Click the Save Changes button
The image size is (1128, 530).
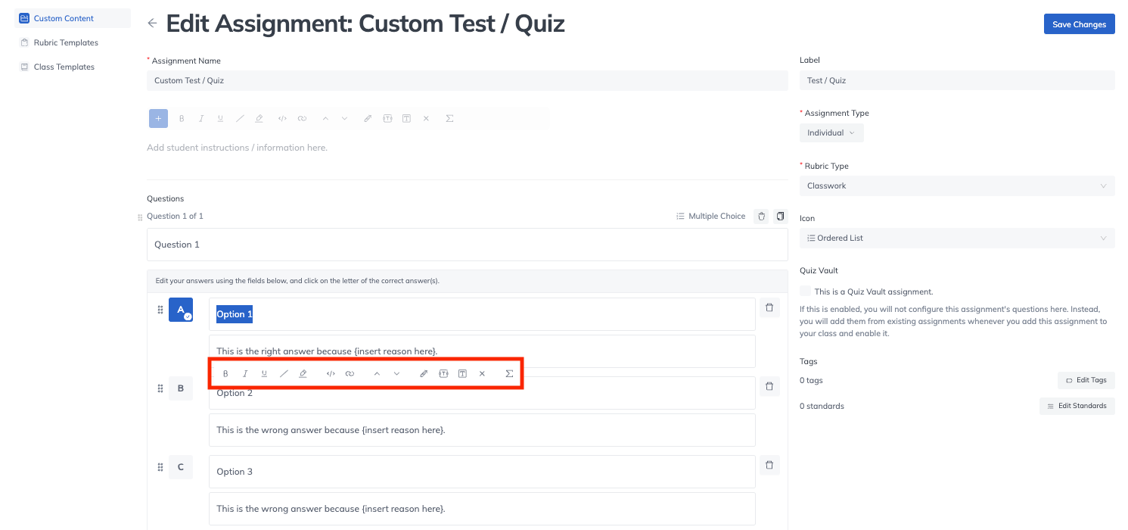tap(1079, 25)
